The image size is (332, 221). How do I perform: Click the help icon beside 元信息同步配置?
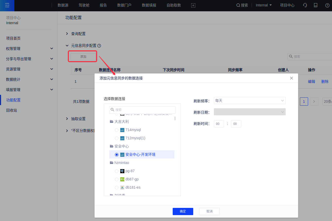coord(99,46)
